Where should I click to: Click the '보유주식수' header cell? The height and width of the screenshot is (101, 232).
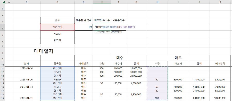119,20
